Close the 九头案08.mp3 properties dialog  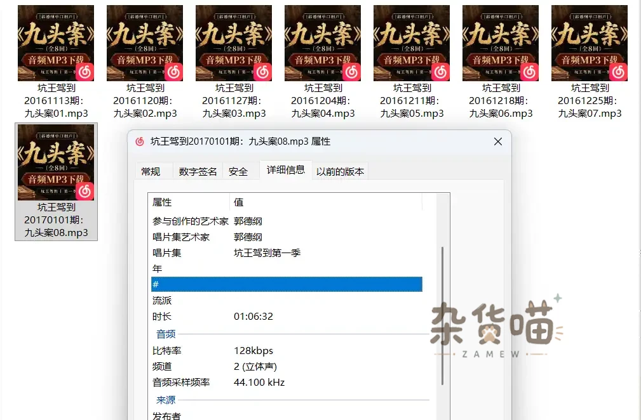(498, 141)
